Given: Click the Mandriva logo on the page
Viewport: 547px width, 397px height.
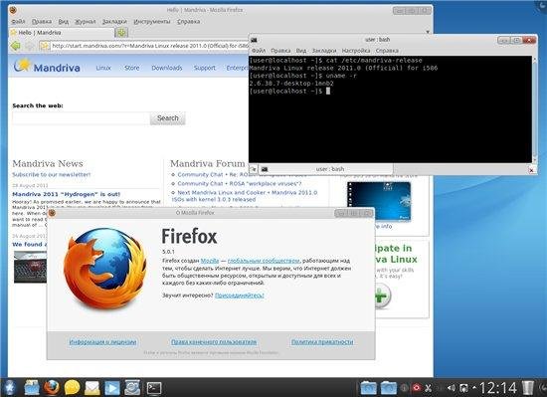Looking at the screenshot, I should pyautogui.click(x=47, y=67).
